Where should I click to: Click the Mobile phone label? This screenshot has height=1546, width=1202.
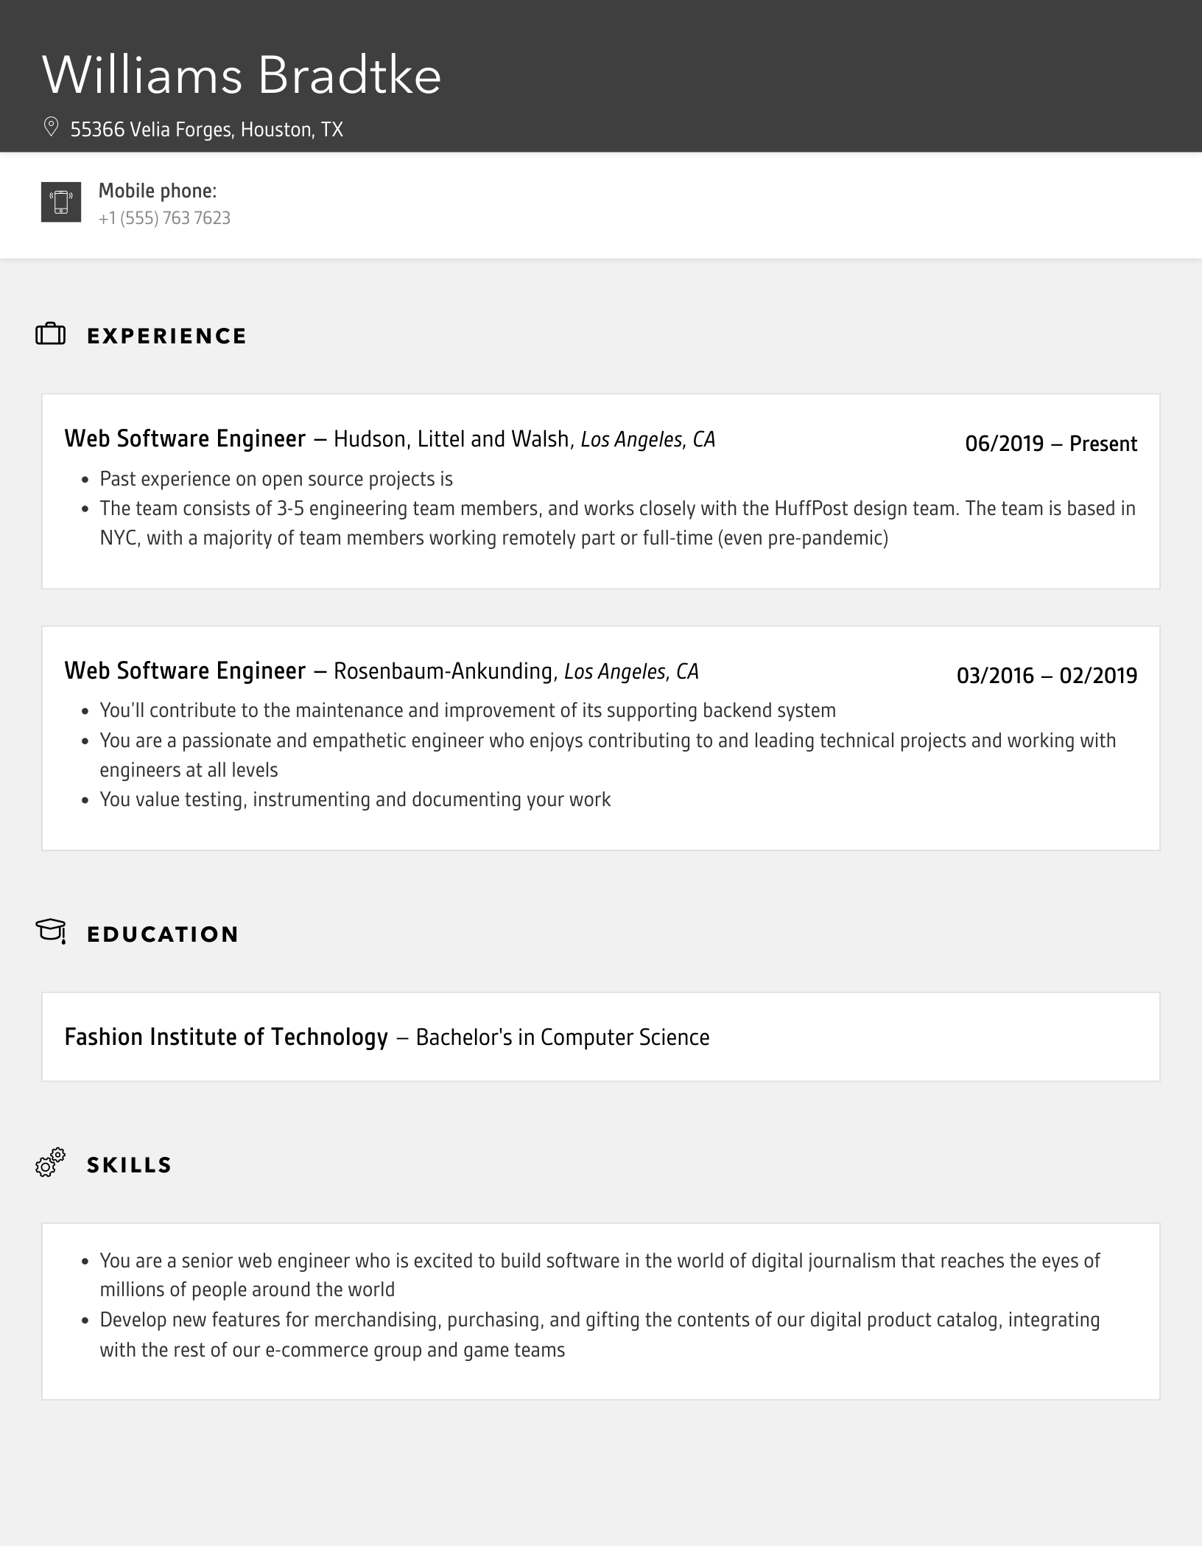[x=158, y=191]
